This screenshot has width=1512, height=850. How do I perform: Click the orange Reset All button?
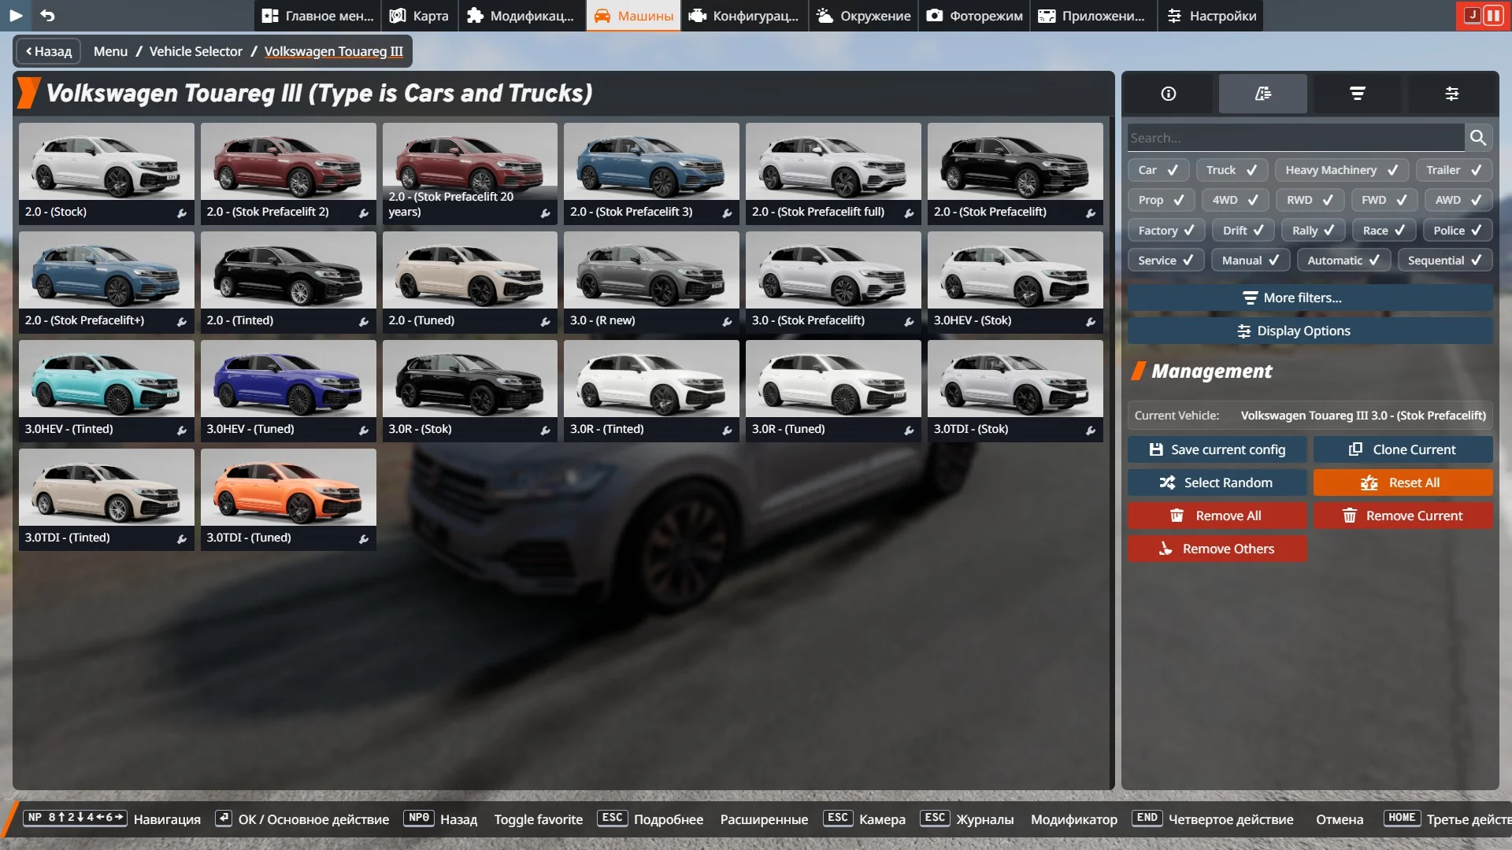[1403, 482]
